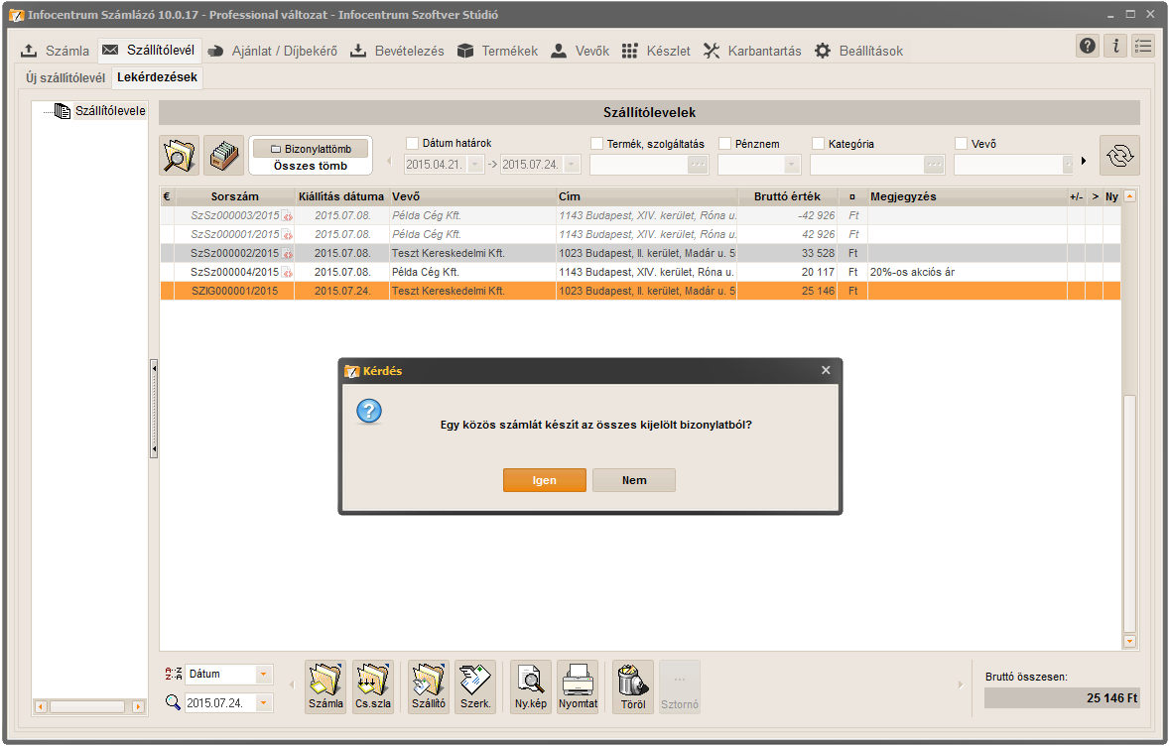Screen dimensions: 1169x746
Task: Click left panel scroll right arrow
Action: (138, 706)
